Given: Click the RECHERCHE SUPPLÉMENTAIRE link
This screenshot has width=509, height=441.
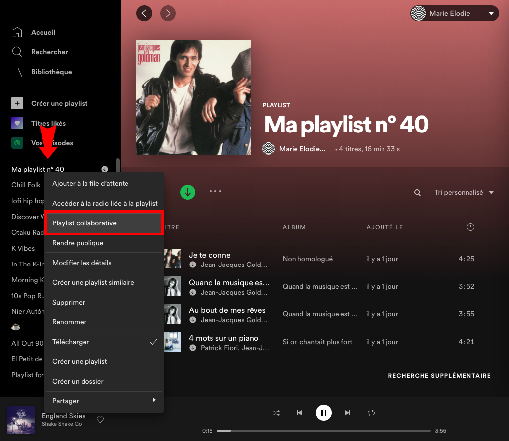Looking at the screenshot, I should click(x=439, y=376).
